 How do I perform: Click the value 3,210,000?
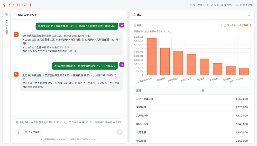(242, 116)
